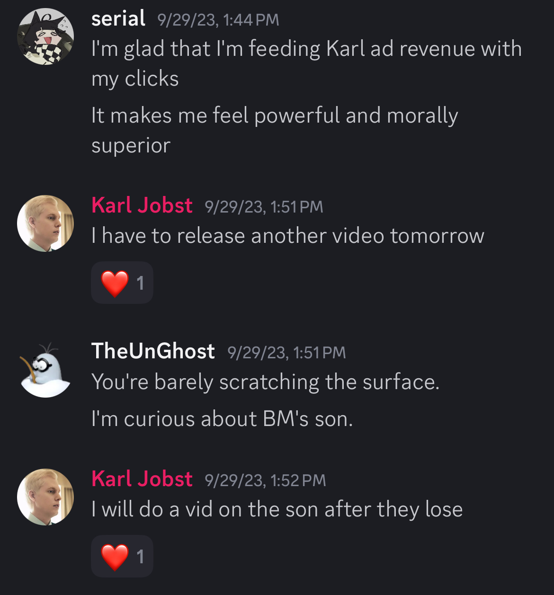Image resolution: width=554 pixels, height=595 pixels.
Task: Click Karl Jobst's username on the 1:51 PM message
Action: [x=142, y=205]
